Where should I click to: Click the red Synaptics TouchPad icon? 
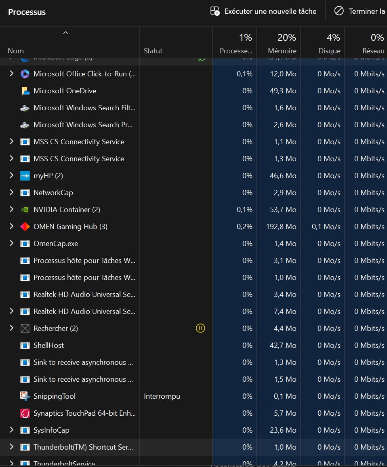25,413
